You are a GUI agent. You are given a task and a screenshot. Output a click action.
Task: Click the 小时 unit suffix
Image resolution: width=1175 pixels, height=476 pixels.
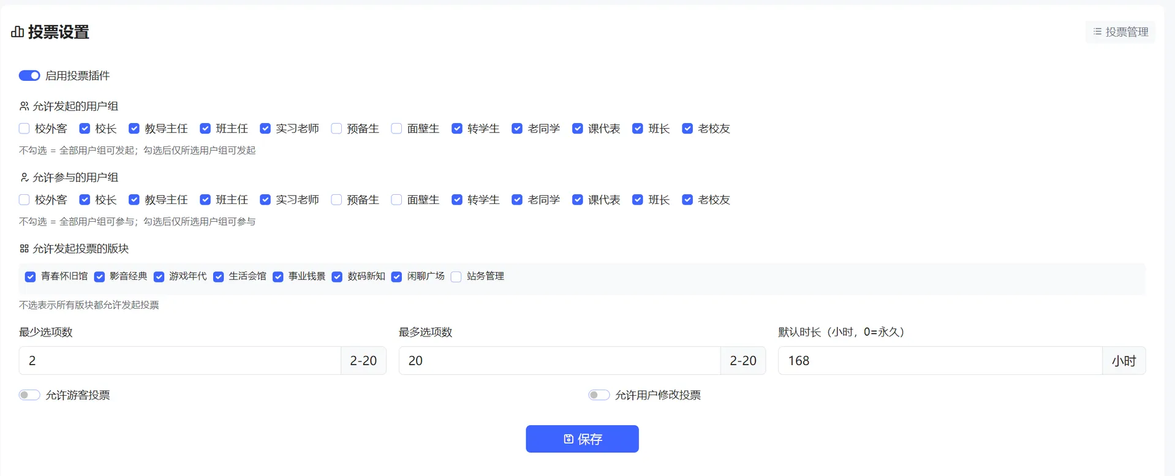[1124, 360]
